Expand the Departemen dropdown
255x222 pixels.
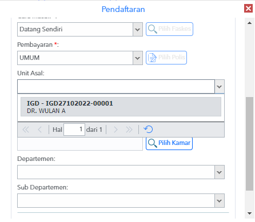tap(220, 172)
